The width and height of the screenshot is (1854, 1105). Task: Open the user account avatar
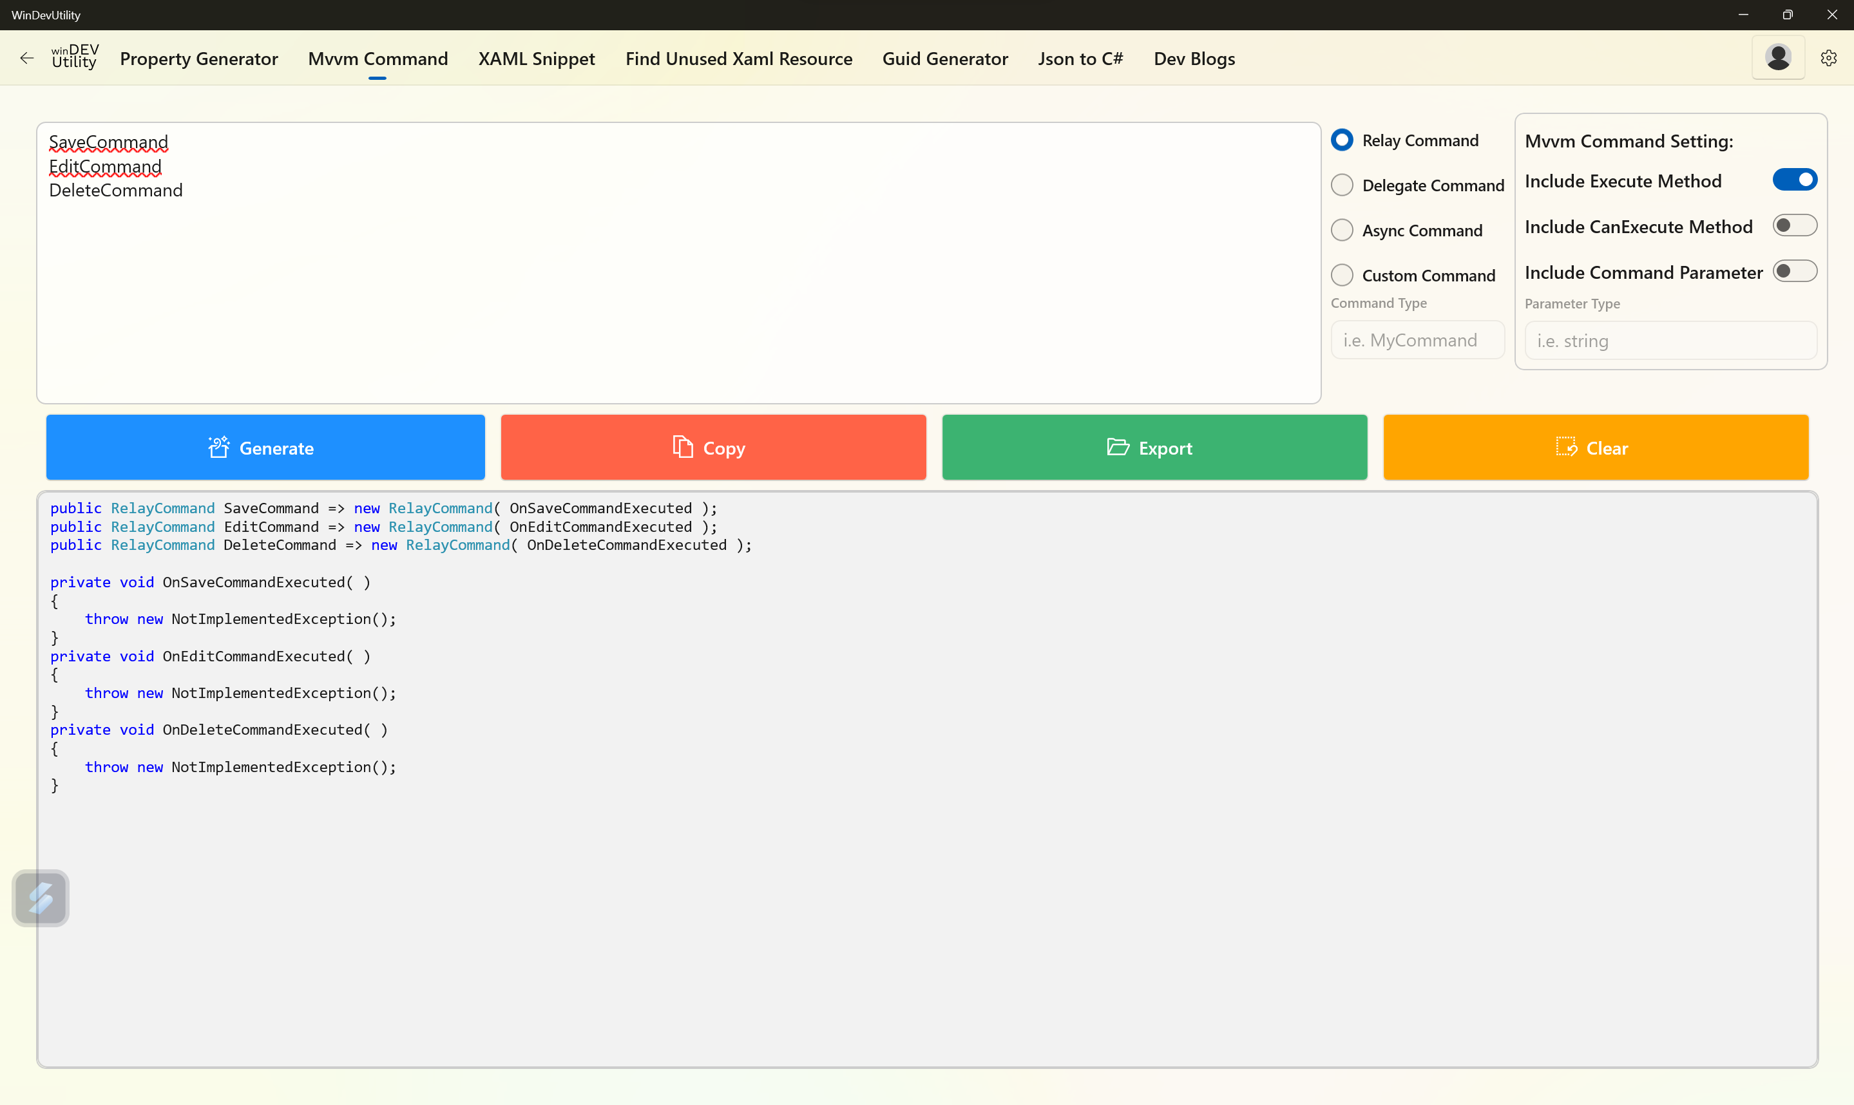point(1778,57)
